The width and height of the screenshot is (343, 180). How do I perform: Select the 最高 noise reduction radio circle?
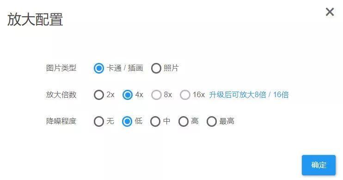pos(212,121)
